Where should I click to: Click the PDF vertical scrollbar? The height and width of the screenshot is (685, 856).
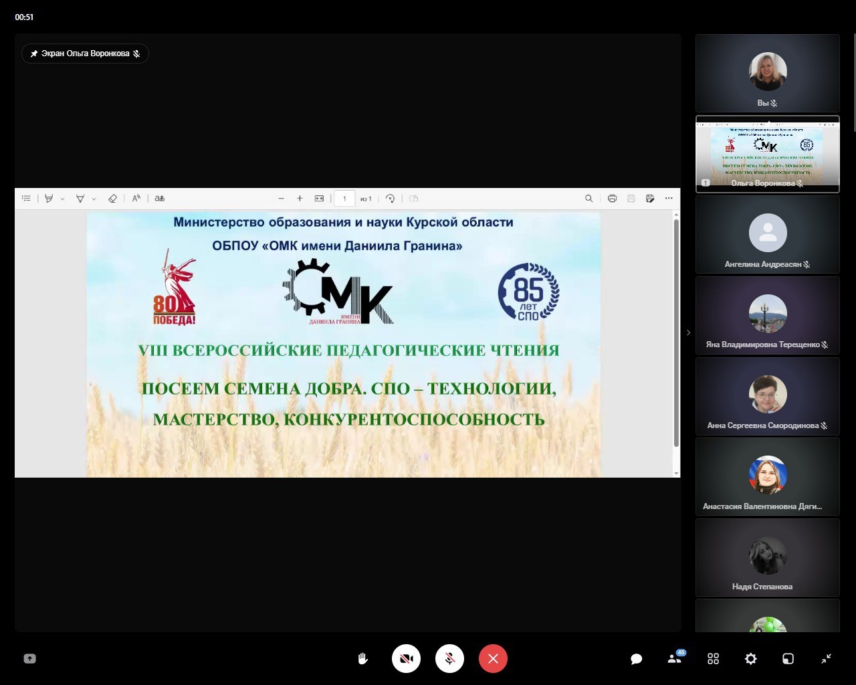click(676, 334)
